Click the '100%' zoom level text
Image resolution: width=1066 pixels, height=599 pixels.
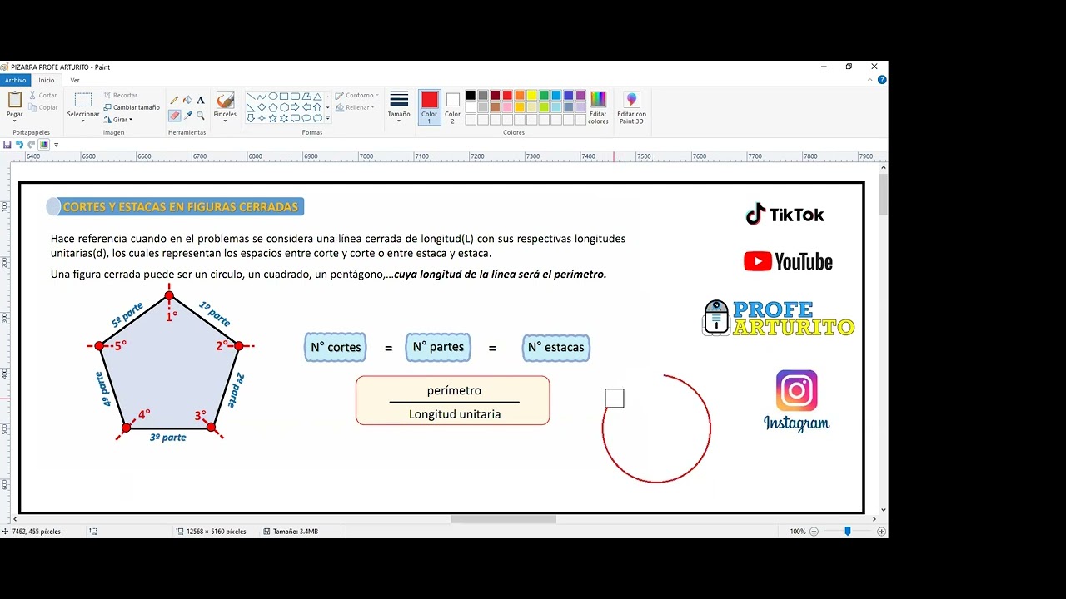(x=798, y=532)
